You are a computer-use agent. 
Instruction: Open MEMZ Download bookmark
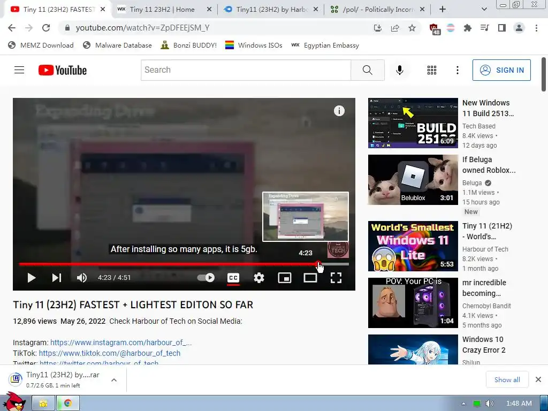click(x=41, y=45)
